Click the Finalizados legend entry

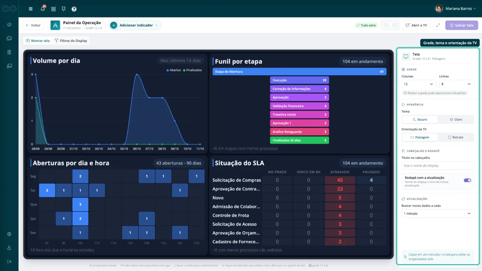point(192,70)
